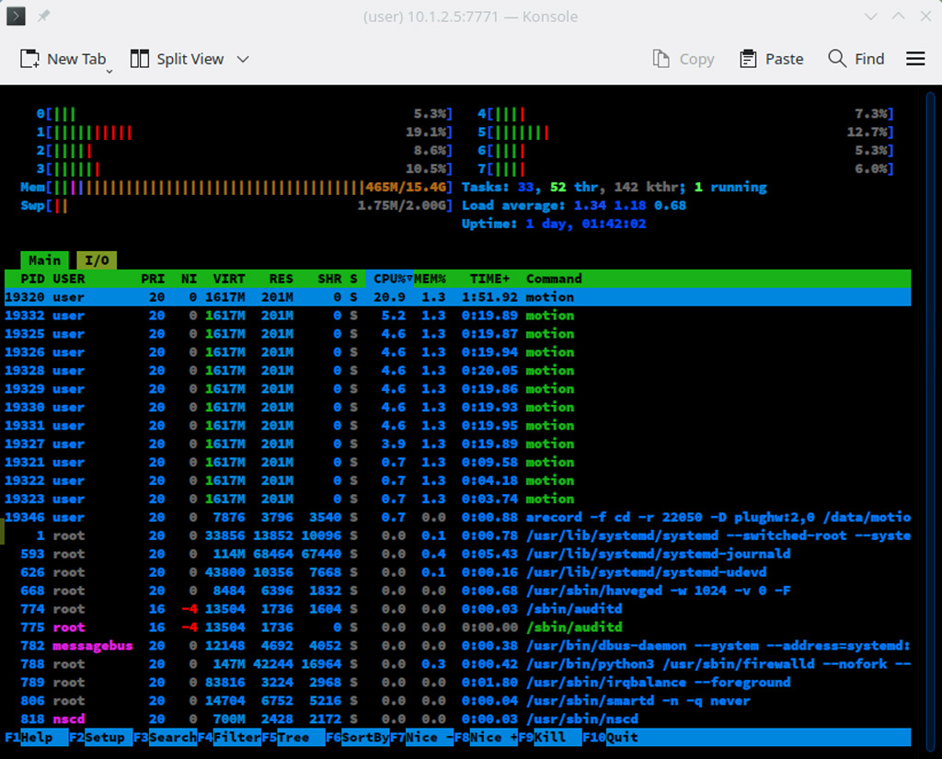Viewport: 942px width, 759px height.
Task: Click Setup in the function bar
Action: pyautogui.click(x=109, y=737)
